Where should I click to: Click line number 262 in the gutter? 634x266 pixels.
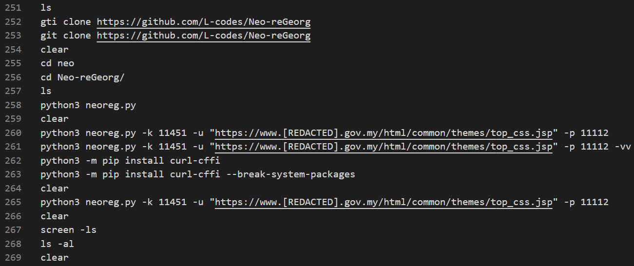(x=13, y=160)
